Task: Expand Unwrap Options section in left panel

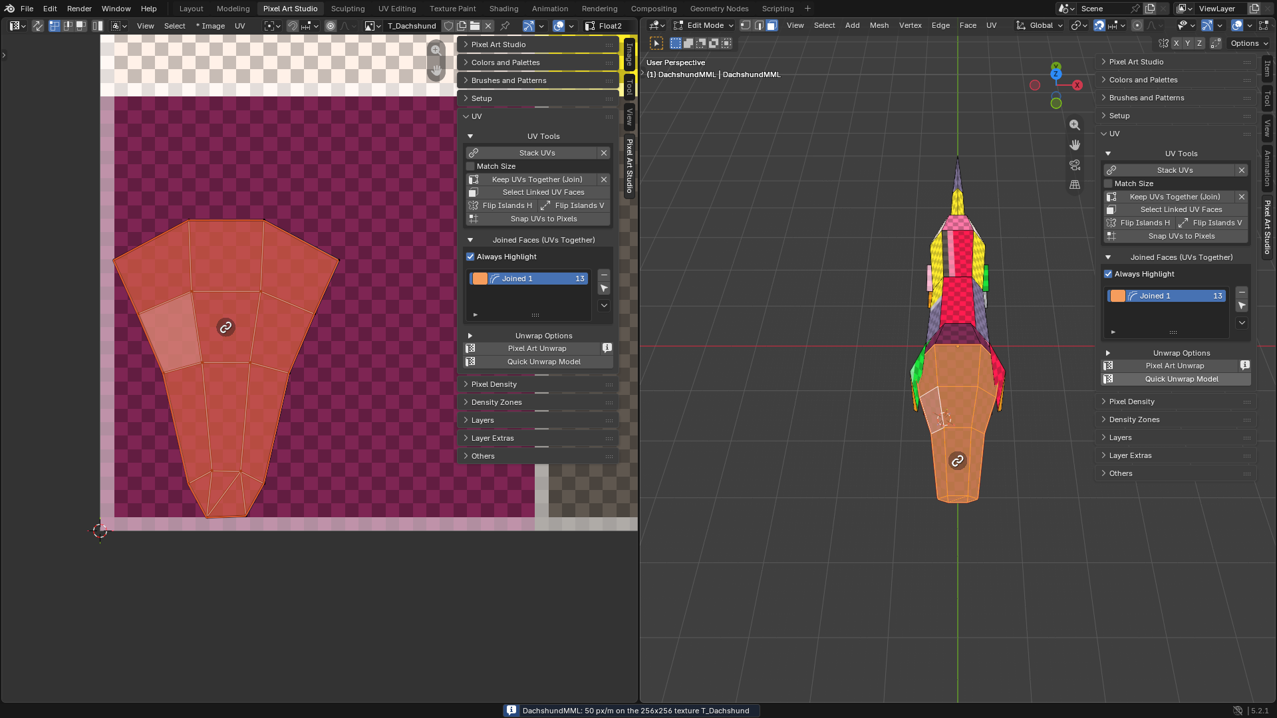Action: [537, 336]
